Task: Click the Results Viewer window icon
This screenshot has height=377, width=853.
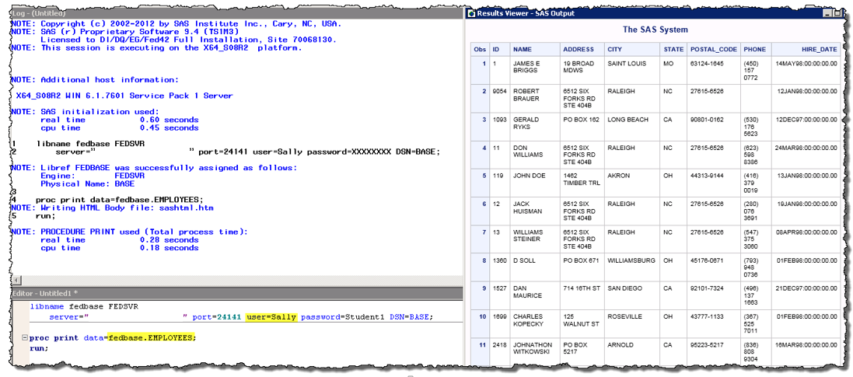Action: click(471, 13)
